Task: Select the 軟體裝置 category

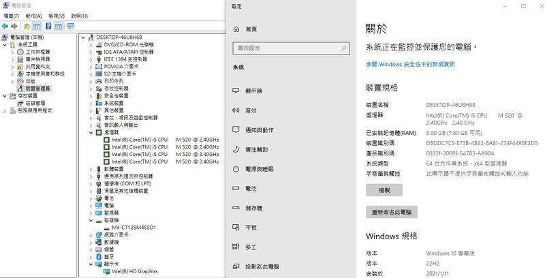Action: 114,169
